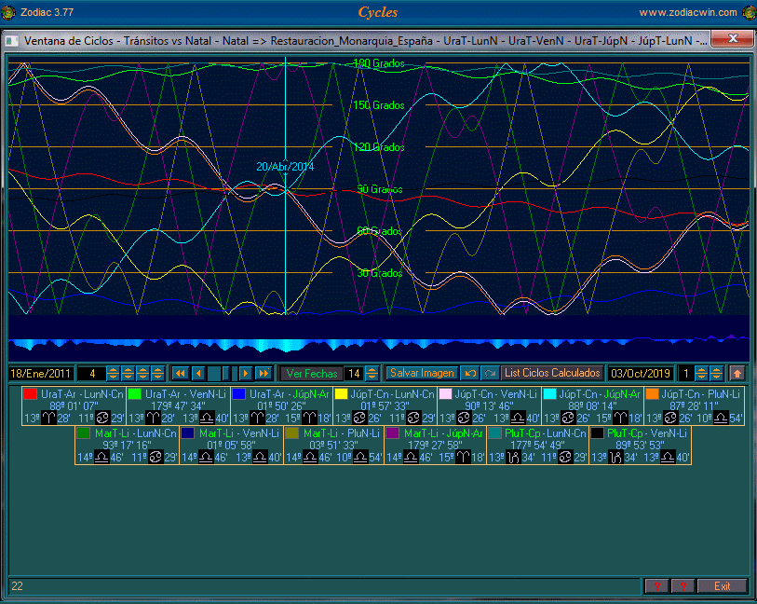757x604 pixels.
Task: Click first spinner beside end-date value 1
Action: (701, 374)
